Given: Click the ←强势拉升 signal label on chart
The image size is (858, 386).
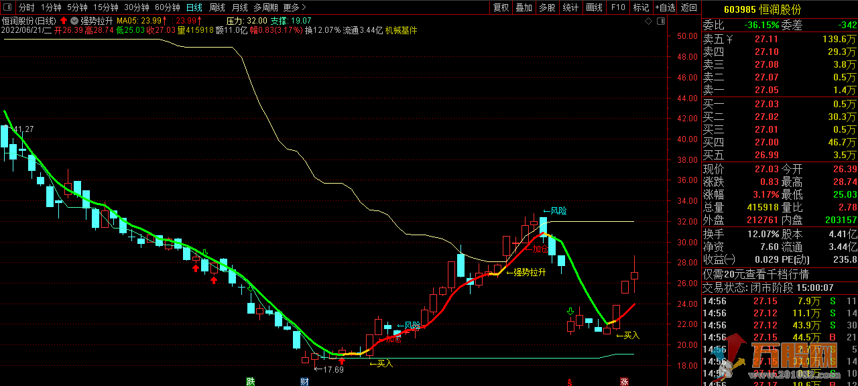Looking at the screenshot, I should [x=526, y=272].
